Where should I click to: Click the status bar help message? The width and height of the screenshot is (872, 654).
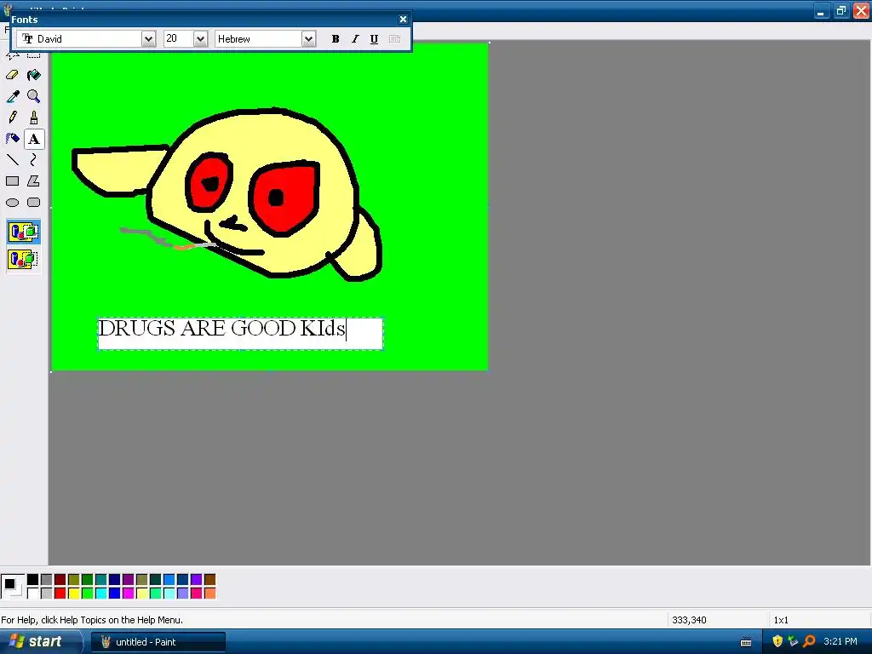tap(92, 620)
